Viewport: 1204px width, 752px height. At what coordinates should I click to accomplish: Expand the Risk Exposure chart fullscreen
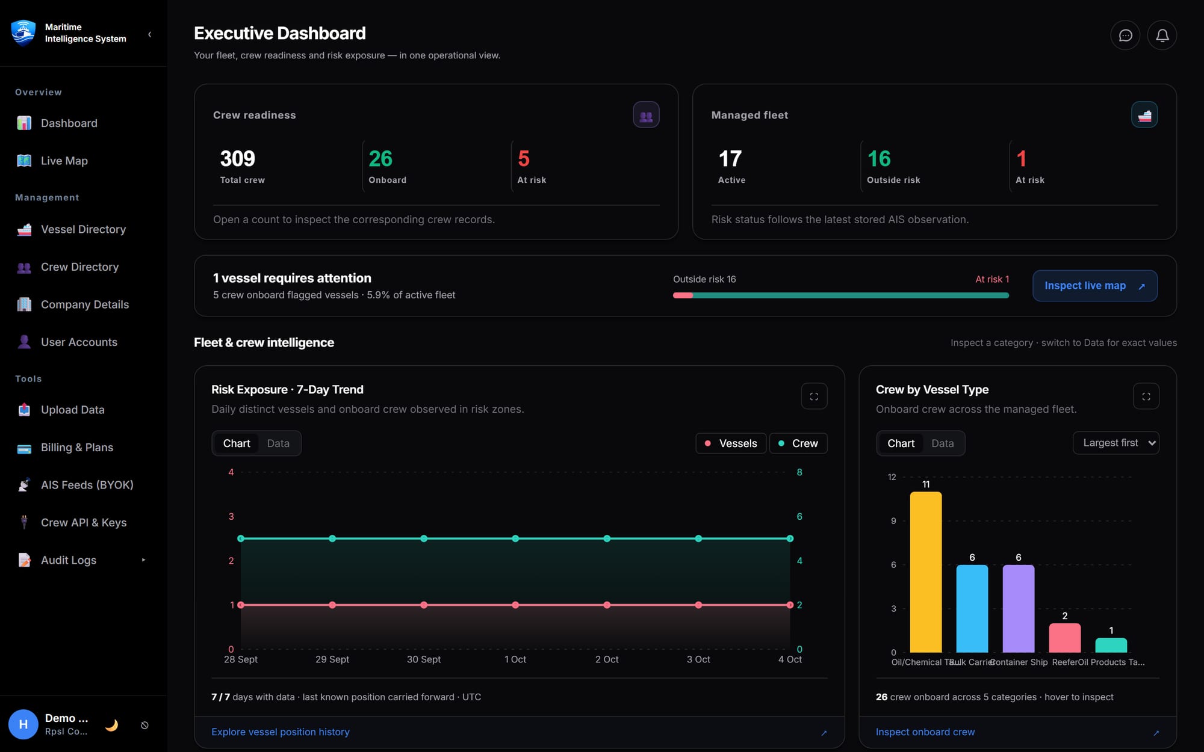[814, 396]
